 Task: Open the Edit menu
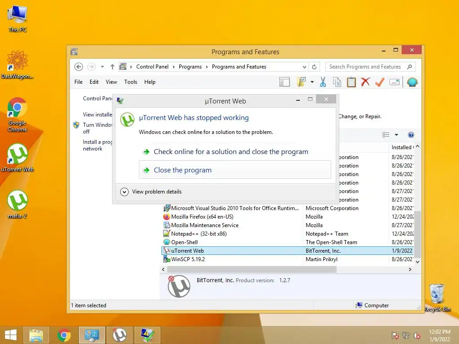tap(94, 82)
